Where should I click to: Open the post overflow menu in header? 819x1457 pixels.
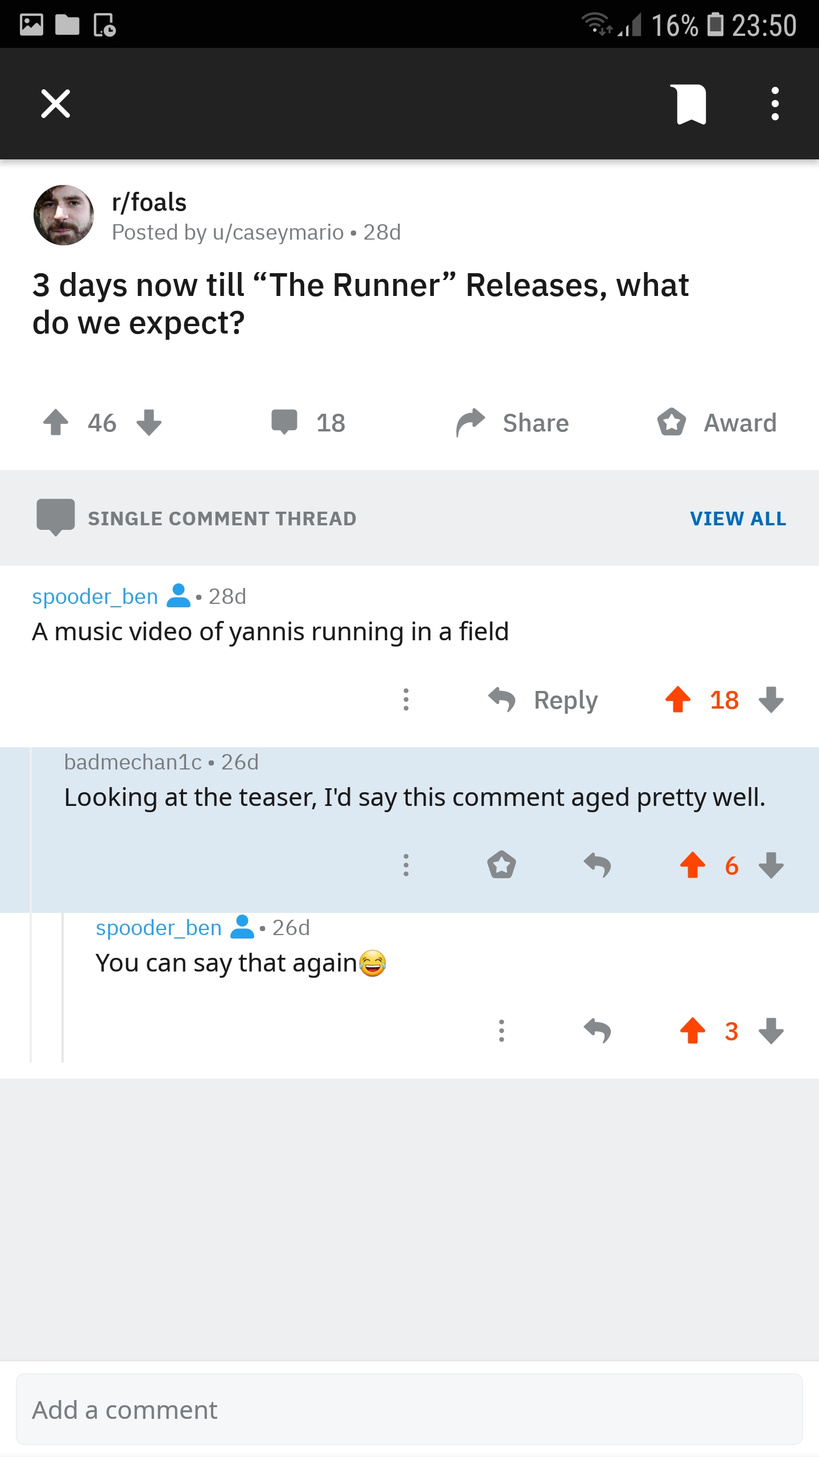point(775,104)
